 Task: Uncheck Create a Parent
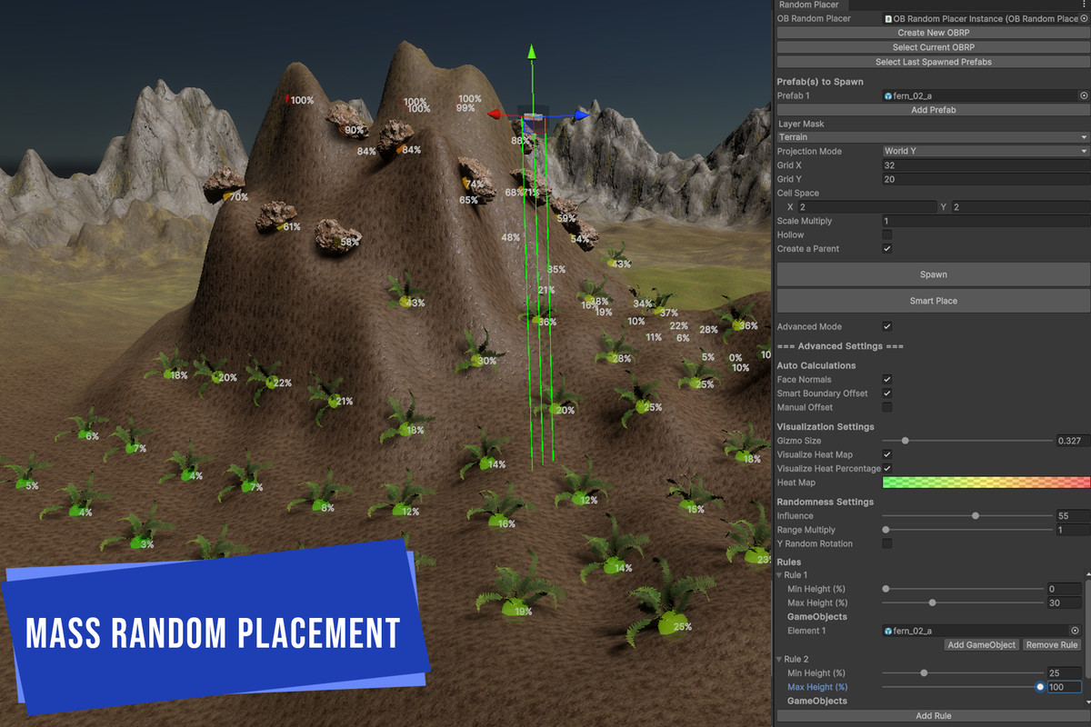pyautogui.click(x=887, y=248)
